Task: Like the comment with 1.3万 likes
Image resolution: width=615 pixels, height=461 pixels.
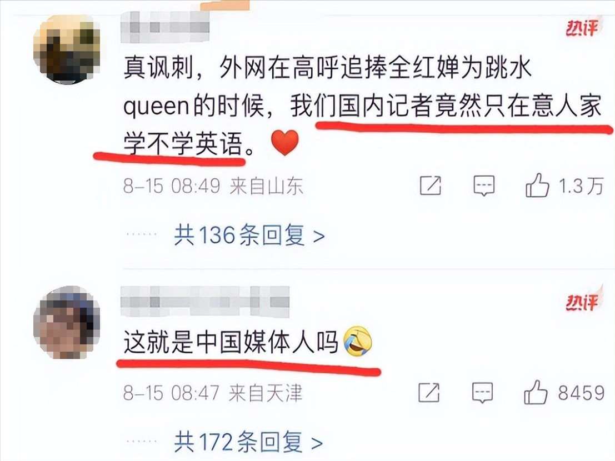Action: coord(537,185)
